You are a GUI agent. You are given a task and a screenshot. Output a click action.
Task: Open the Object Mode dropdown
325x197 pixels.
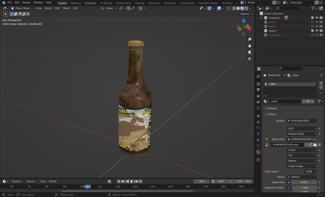point(22,8)
